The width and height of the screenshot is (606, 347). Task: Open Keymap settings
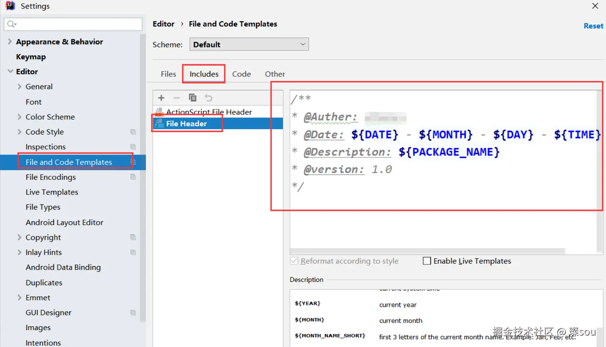[x=31, y=56]
